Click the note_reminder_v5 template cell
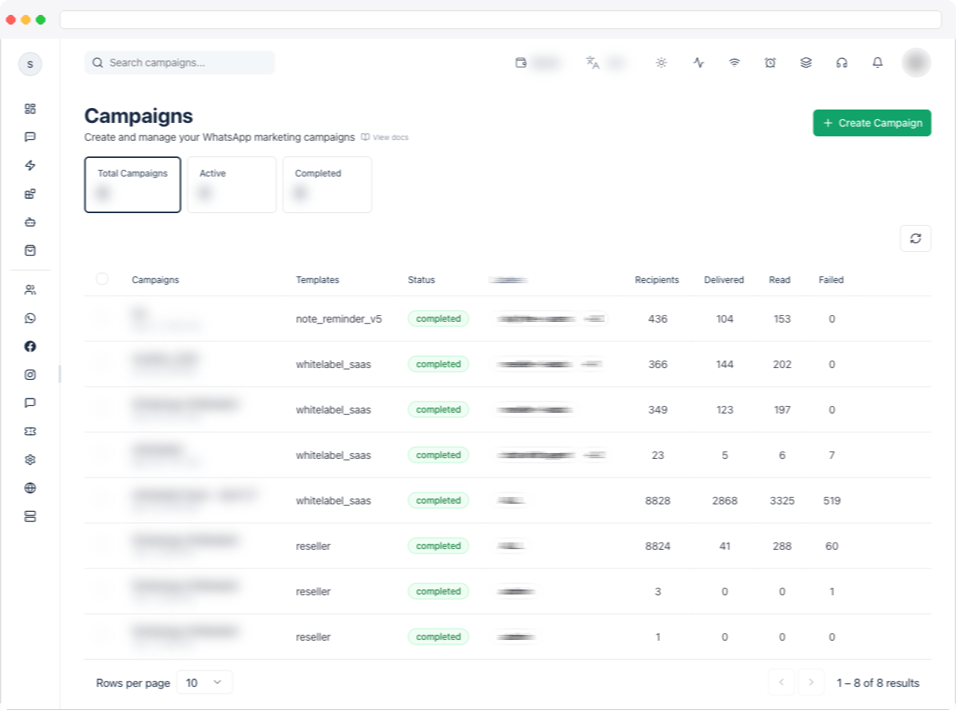 pos(339,319)
